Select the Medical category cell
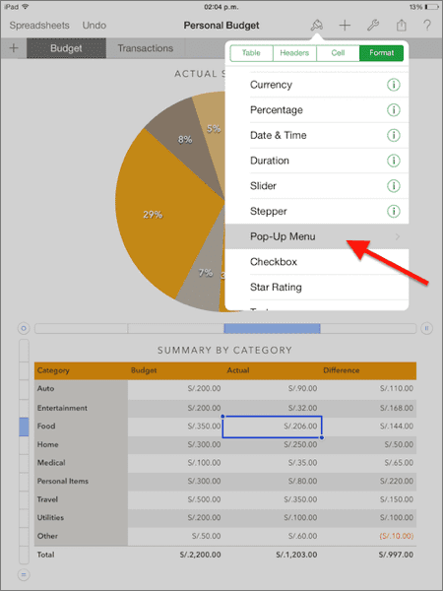This screenshot has width=443, height=591. pos(81,463)
